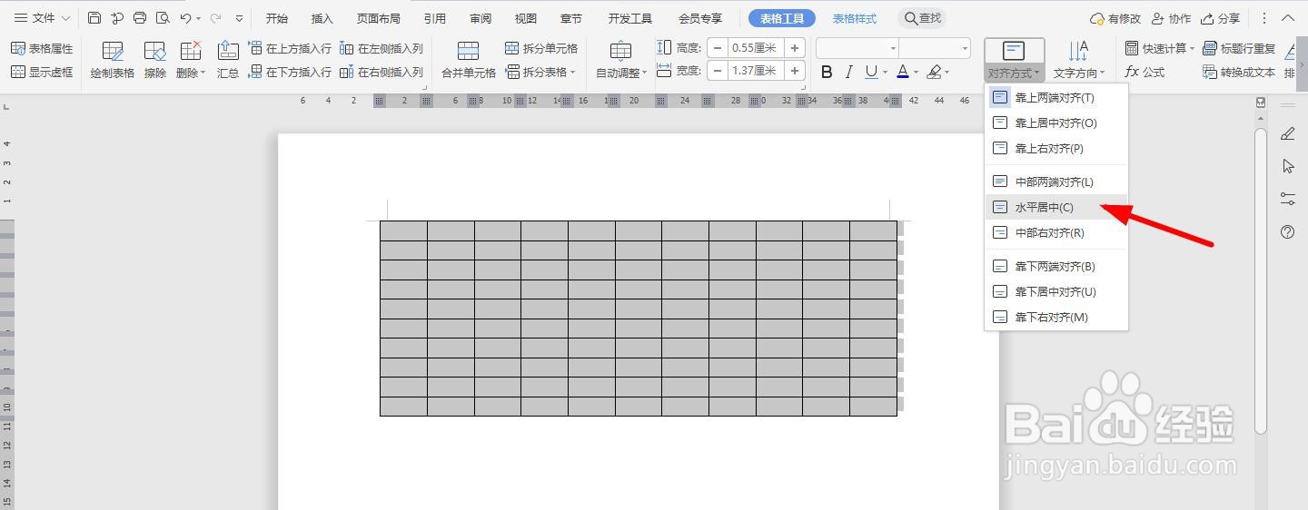This screenshot has width=1308, height=510.
Task: Click the width value field 1.37厘米
Action: point(757,71)
